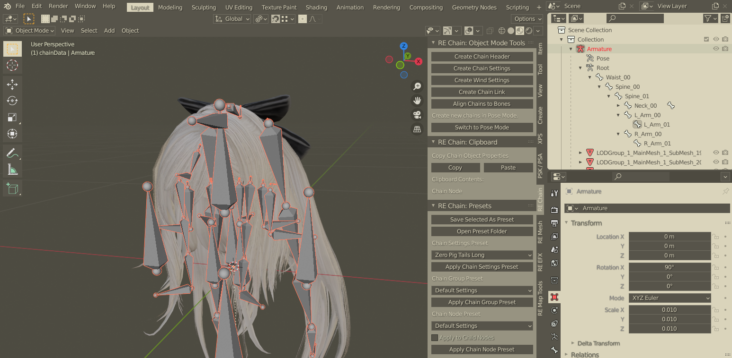This screenshot has height=358, width=732.
Task: Expand the Delta Transform panel
Action: coord(573,343)
